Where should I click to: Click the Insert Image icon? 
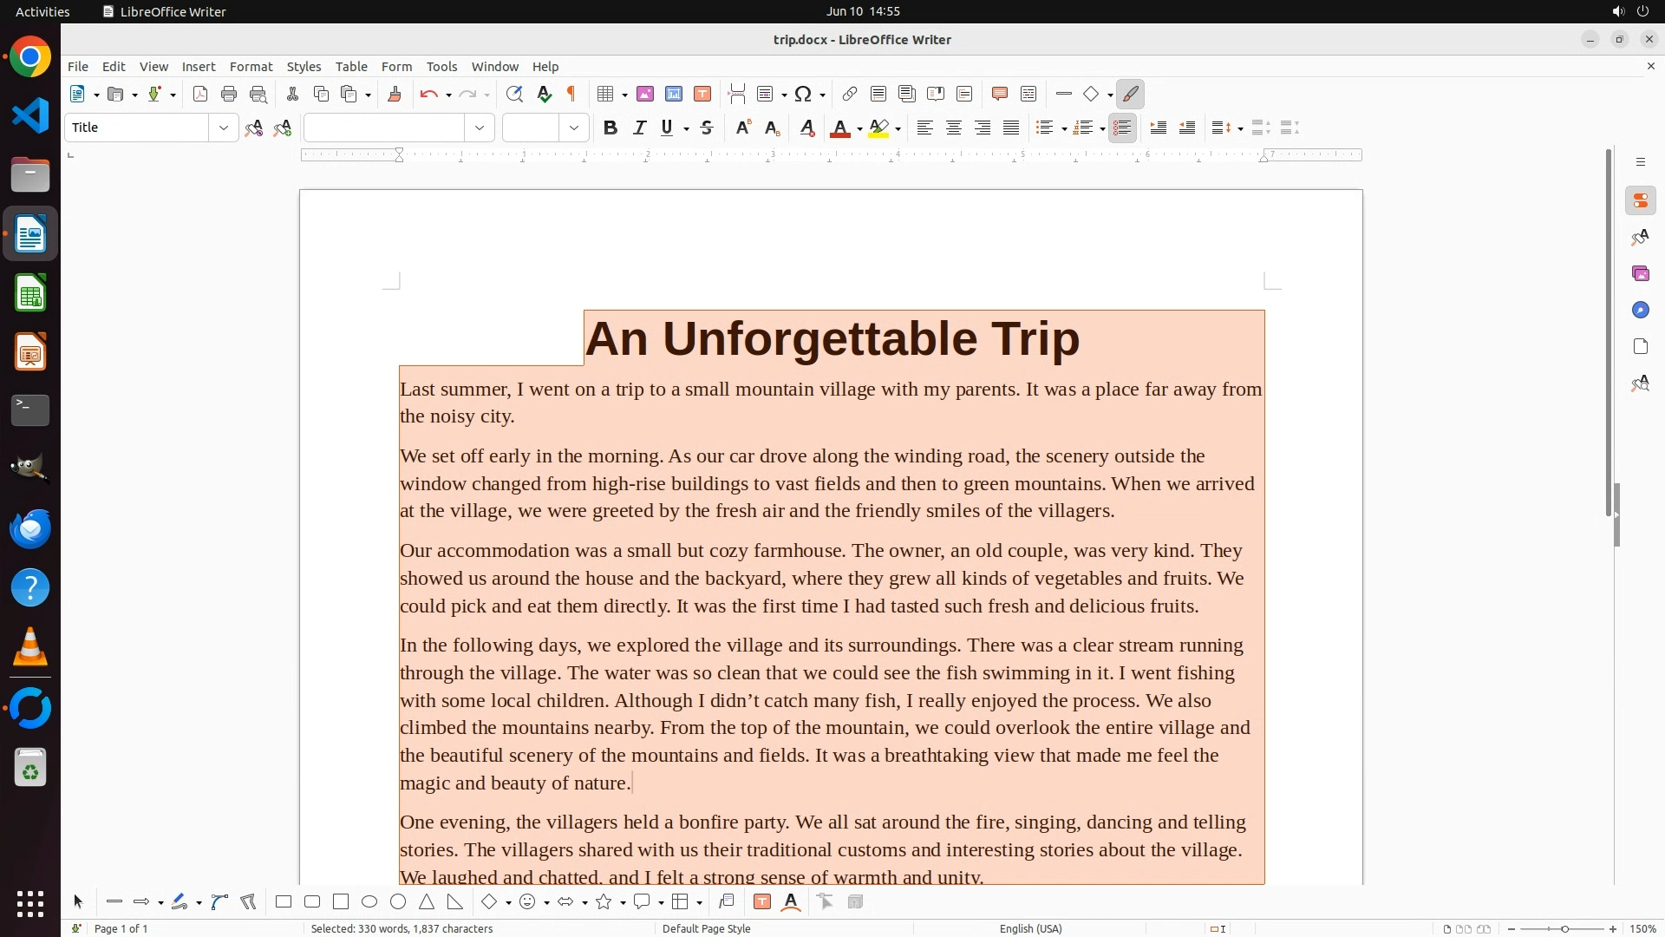[645, 95]
